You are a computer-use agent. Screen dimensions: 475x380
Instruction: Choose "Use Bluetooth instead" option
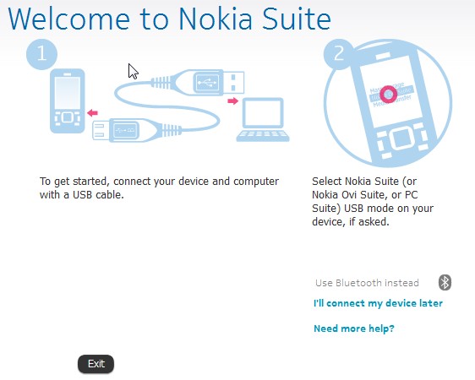(367, 283)
